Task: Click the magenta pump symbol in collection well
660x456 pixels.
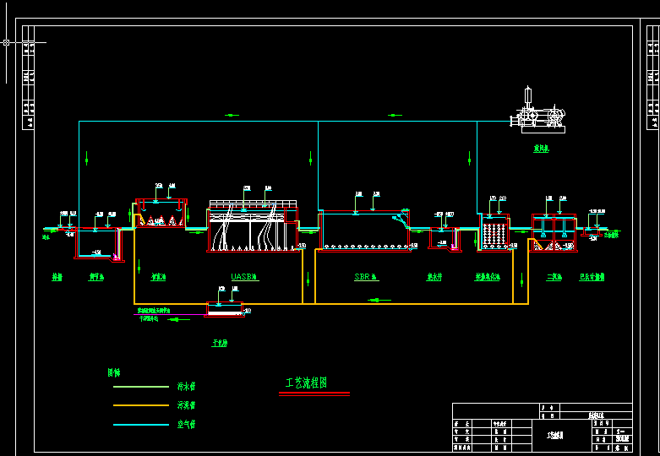Action: point(454,247)
